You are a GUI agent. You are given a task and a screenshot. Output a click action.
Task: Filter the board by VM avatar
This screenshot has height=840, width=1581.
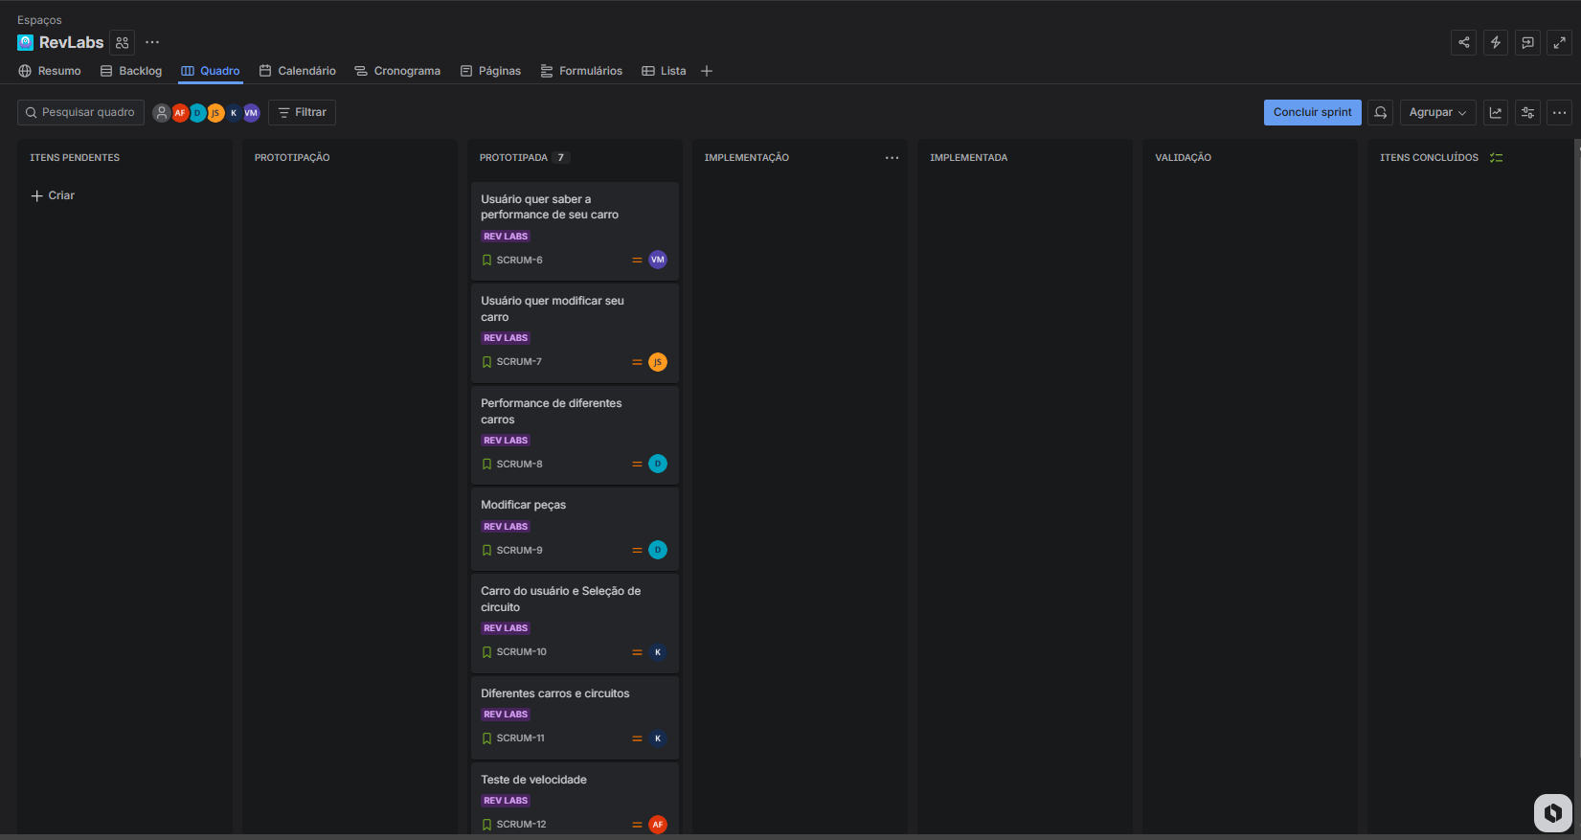click(x=251, y=113)
